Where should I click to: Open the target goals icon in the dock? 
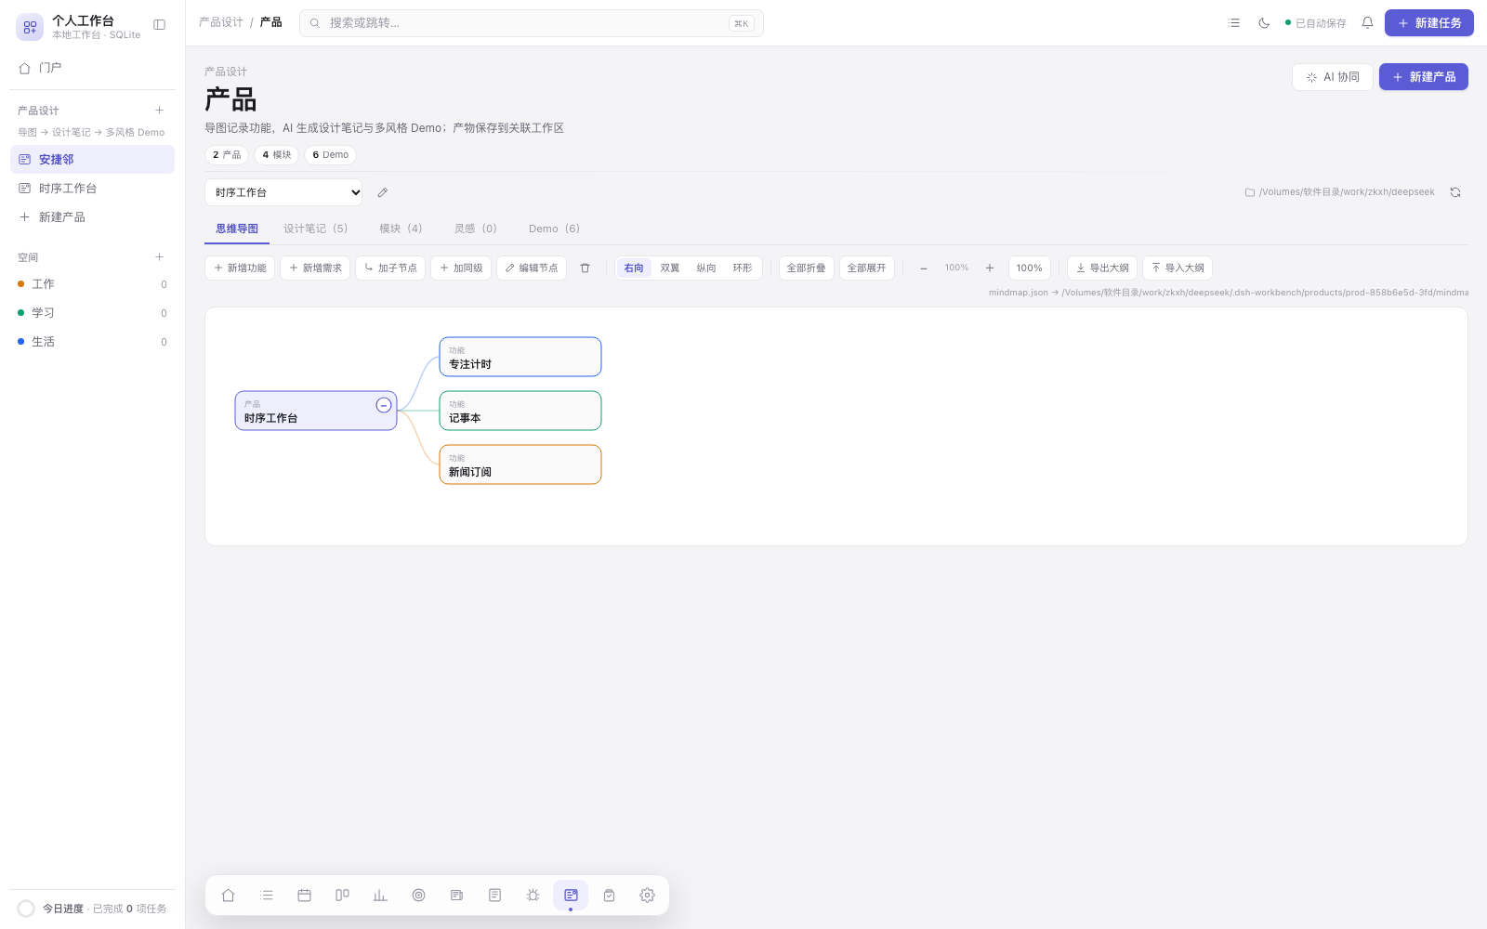[x=418, y=896]
